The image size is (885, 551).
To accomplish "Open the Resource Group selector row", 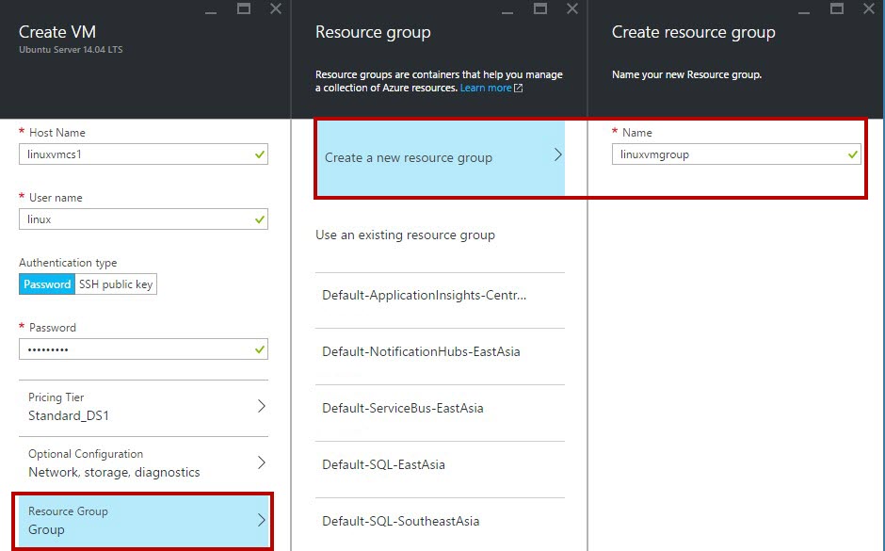I will [143, 521].
